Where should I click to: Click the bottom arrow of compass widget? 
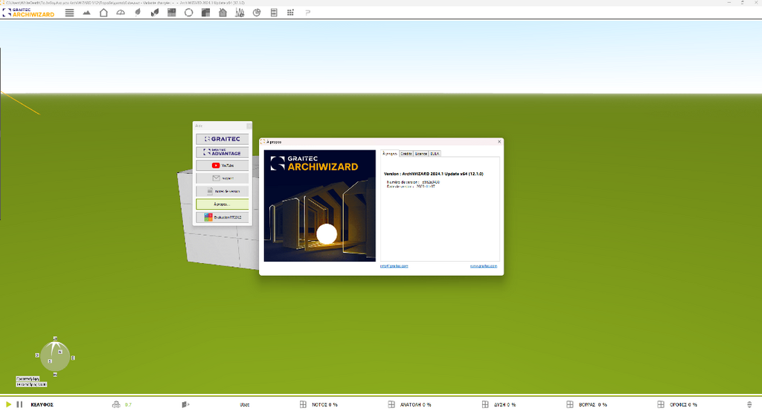55,375
